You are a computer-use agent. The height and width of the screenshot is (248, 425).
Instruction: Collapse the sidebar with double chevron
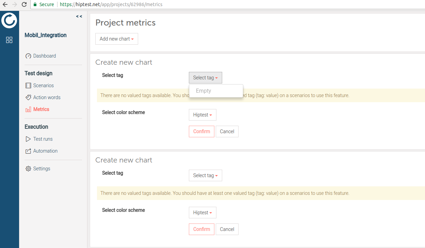coord(79,16)
